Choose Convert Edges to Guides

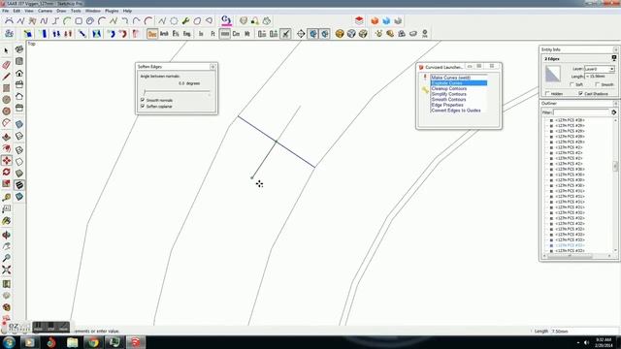pos(456,111)
